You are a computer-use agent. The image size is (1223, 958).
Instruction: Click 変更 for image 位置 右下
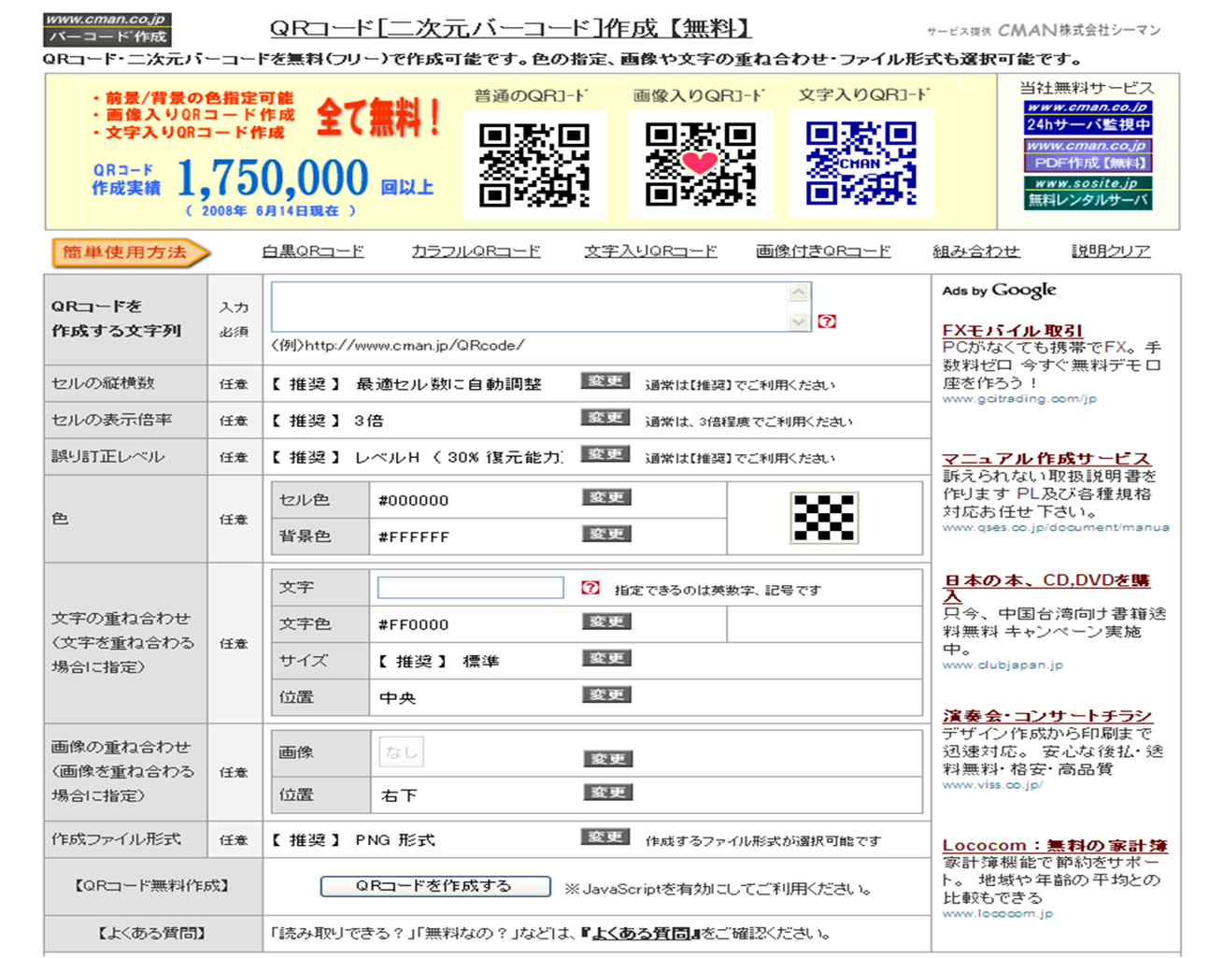tap(608, 793)
